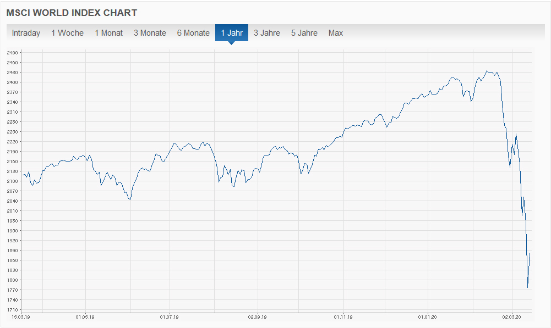The width and height of the screenshot is (551, 328).
Task: Click the MSCI World Index Chart heading
Action: point(72,13)
